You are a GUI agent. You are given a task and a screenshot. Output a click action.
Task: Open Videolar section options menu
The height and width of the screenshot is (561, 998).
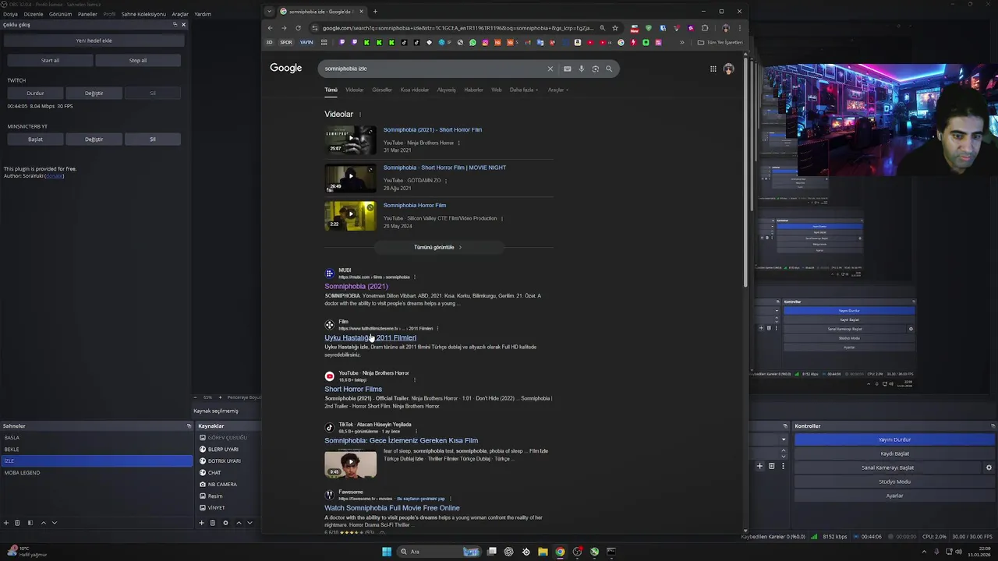(x=359, y=115)
